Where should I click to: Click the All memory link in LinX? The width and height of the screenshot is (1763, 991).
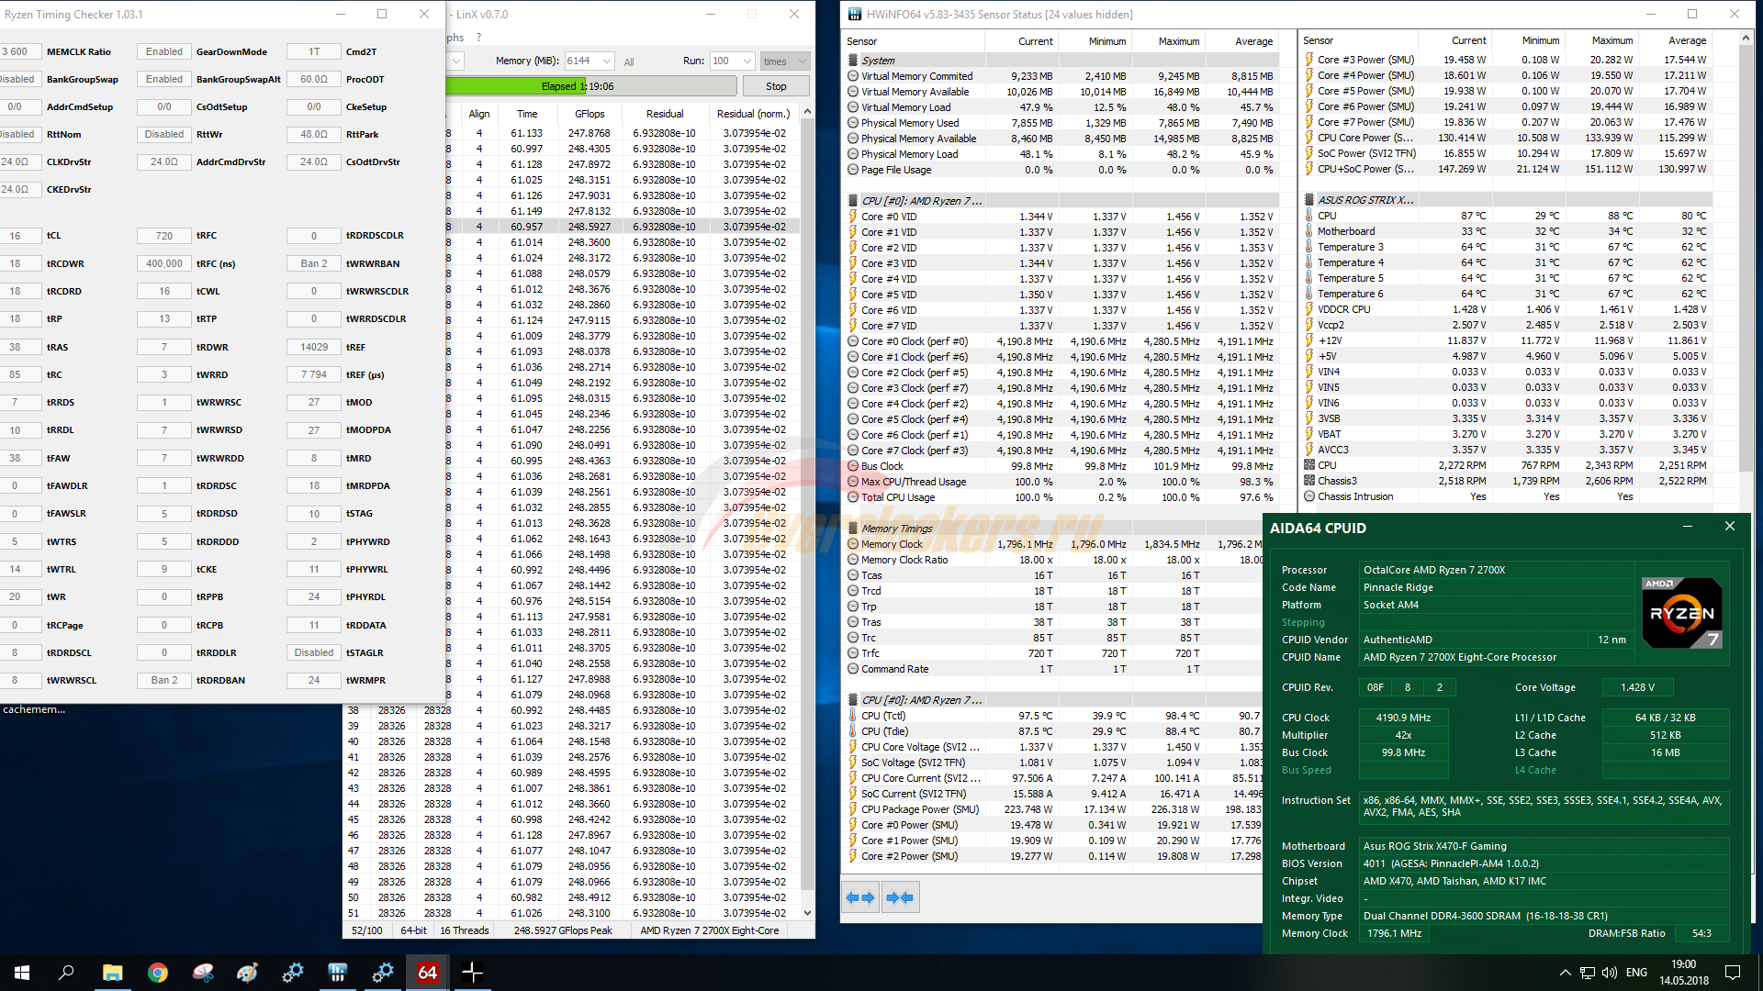click(629, 62)
